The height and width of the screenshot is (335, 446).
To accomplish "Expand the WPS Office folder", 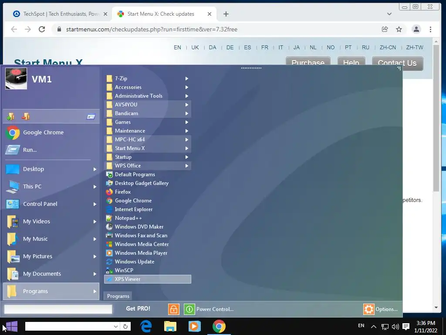I will click(x=148, y=166).
